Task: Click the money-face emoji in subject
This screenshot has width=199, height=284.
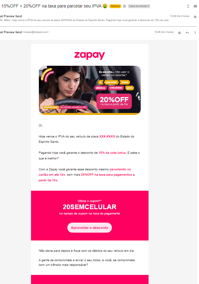Action: point(105,6)
